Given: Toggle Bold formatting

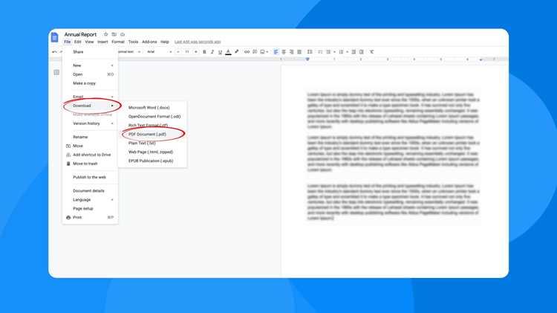Looking at the screenshot, I should pyautogui.click(x=204, y=52).
